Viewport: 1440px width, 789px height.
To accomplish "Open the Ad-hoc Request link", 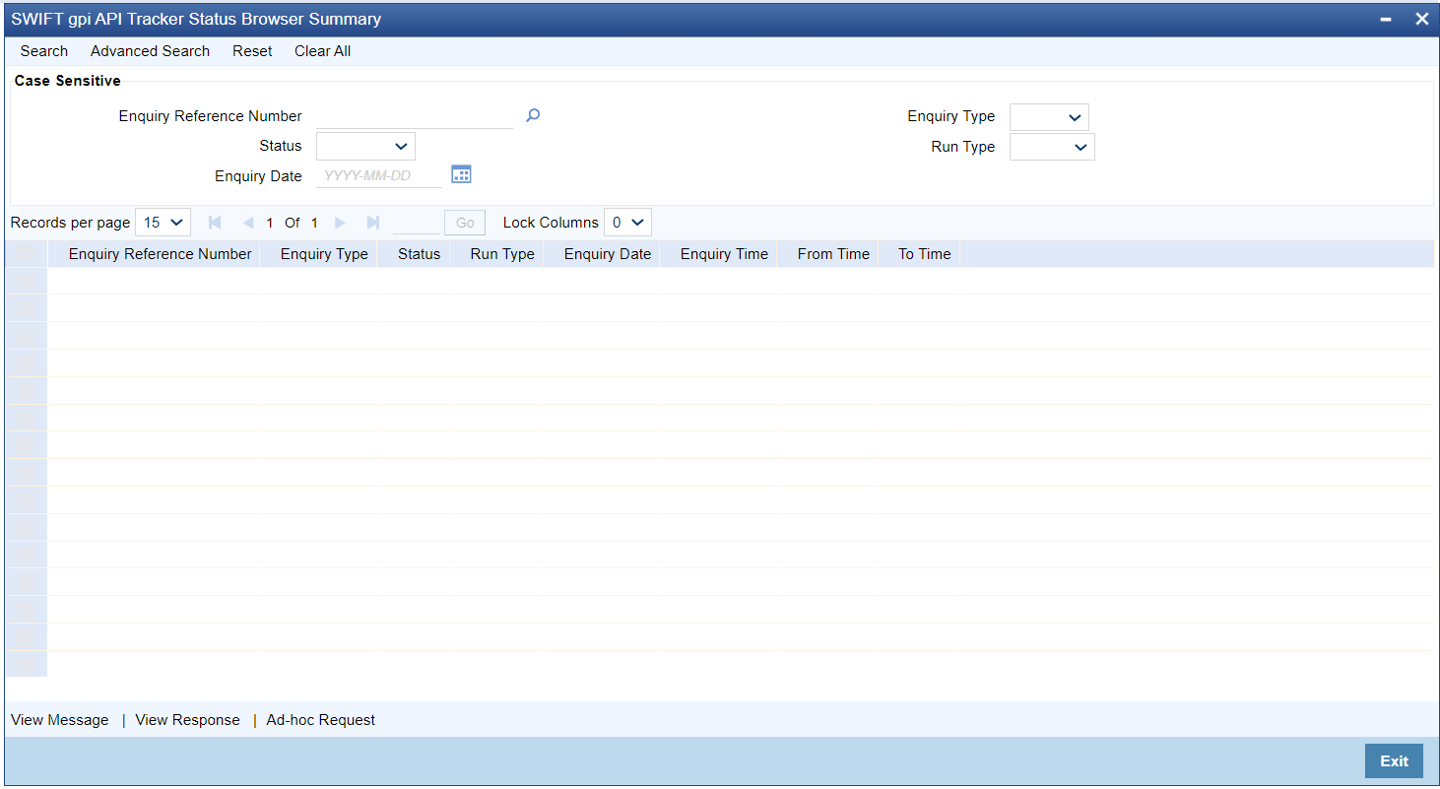I will click(x=321, y=720).
